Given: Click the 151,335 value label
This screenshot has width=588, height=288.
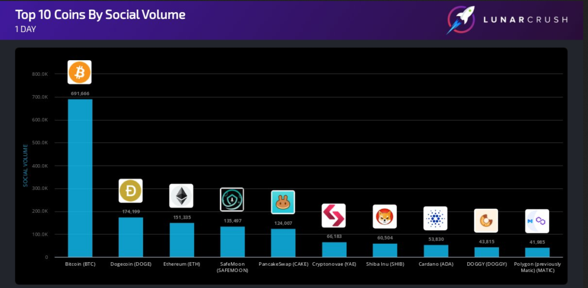Looking at the screenshot, I should [181, 217].
